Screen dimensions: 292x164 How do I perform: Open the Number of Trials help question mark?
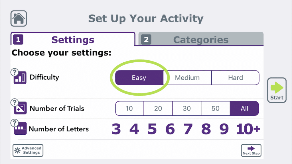click(x=15, y=103)
